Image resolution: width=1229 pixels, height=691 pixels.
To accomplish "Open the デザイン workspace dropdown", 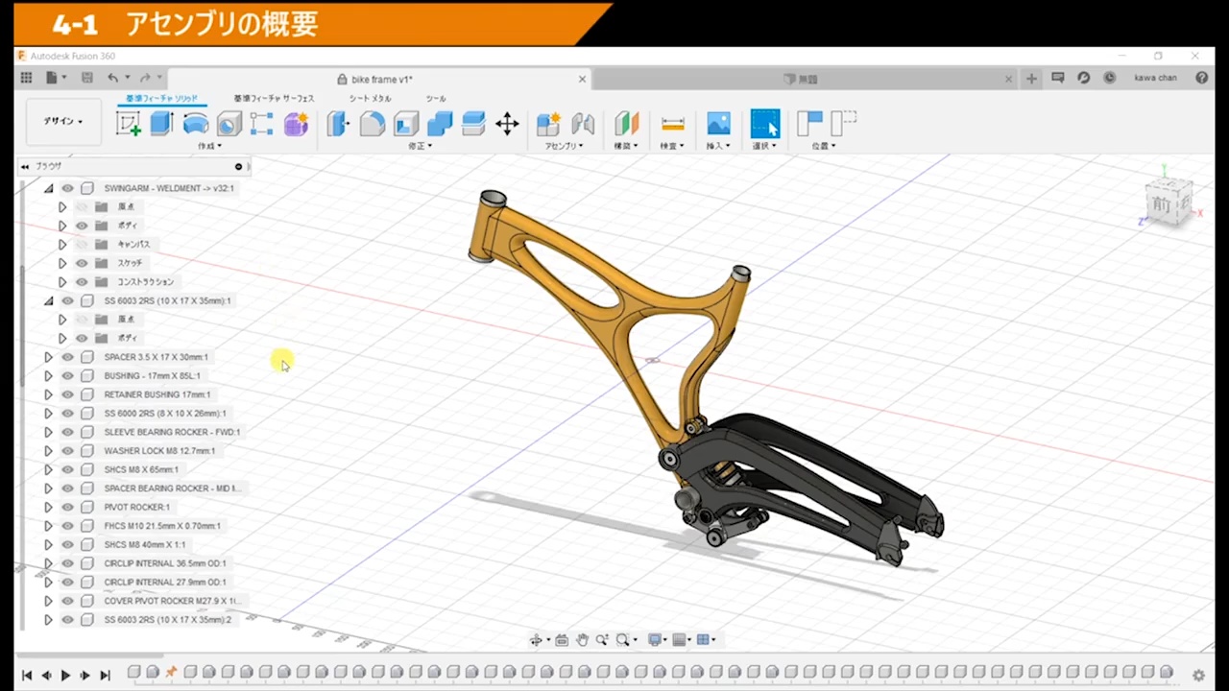I will (x=63, y=121).
